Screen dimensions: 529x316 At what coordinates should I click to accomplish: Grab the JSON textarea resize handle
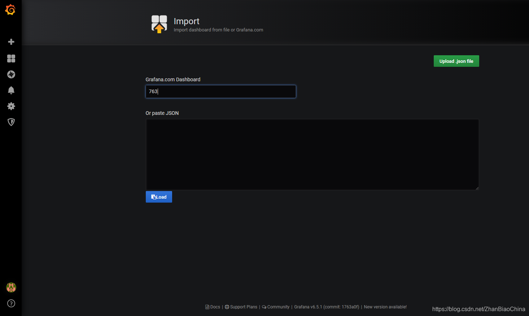(477, 188)
